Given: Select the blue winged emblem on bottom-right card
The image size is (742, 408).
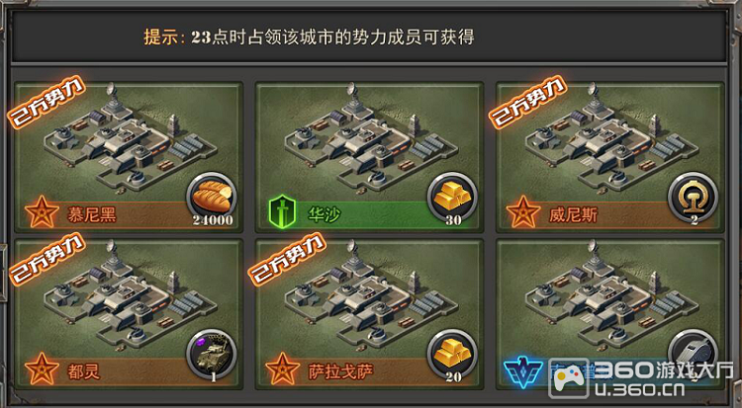Looking at the screenshot, I should click(x=523, y=370).
